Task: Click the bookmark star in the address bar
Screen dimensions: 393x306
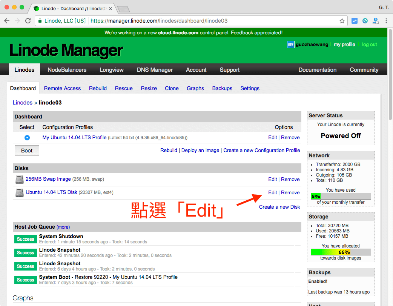Action: pos(342,21)
